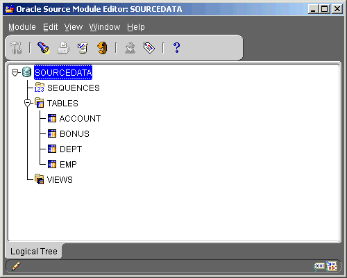Click the SEQUENCES 123 folder icon

40,88
